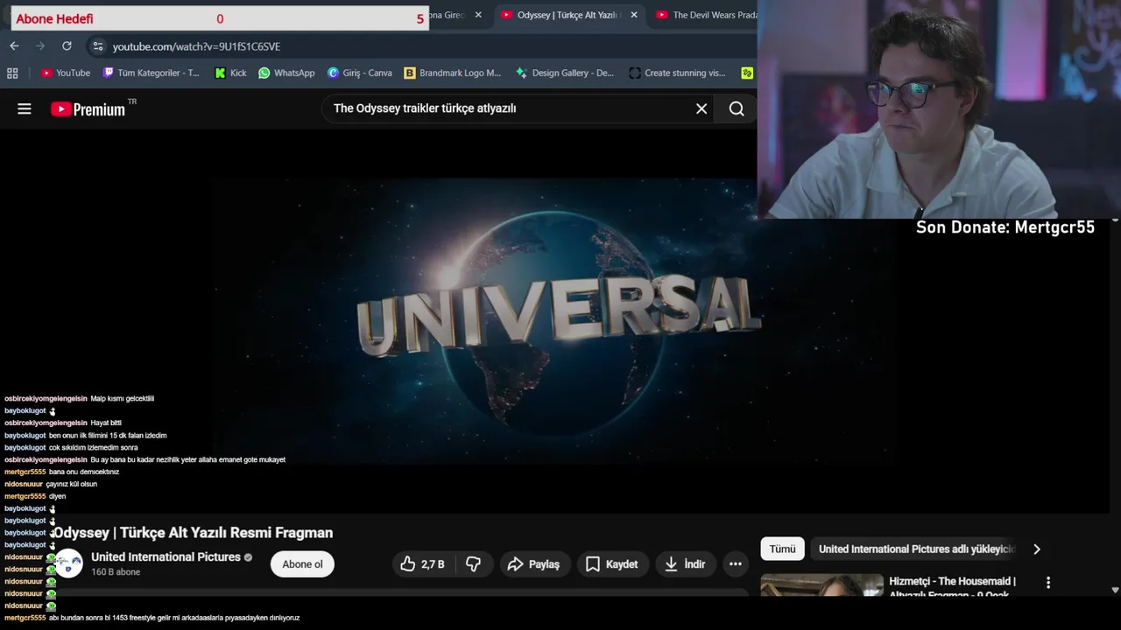
Task: Open the green bookmark icon at the bar's end
Action: tap(747, 73)
